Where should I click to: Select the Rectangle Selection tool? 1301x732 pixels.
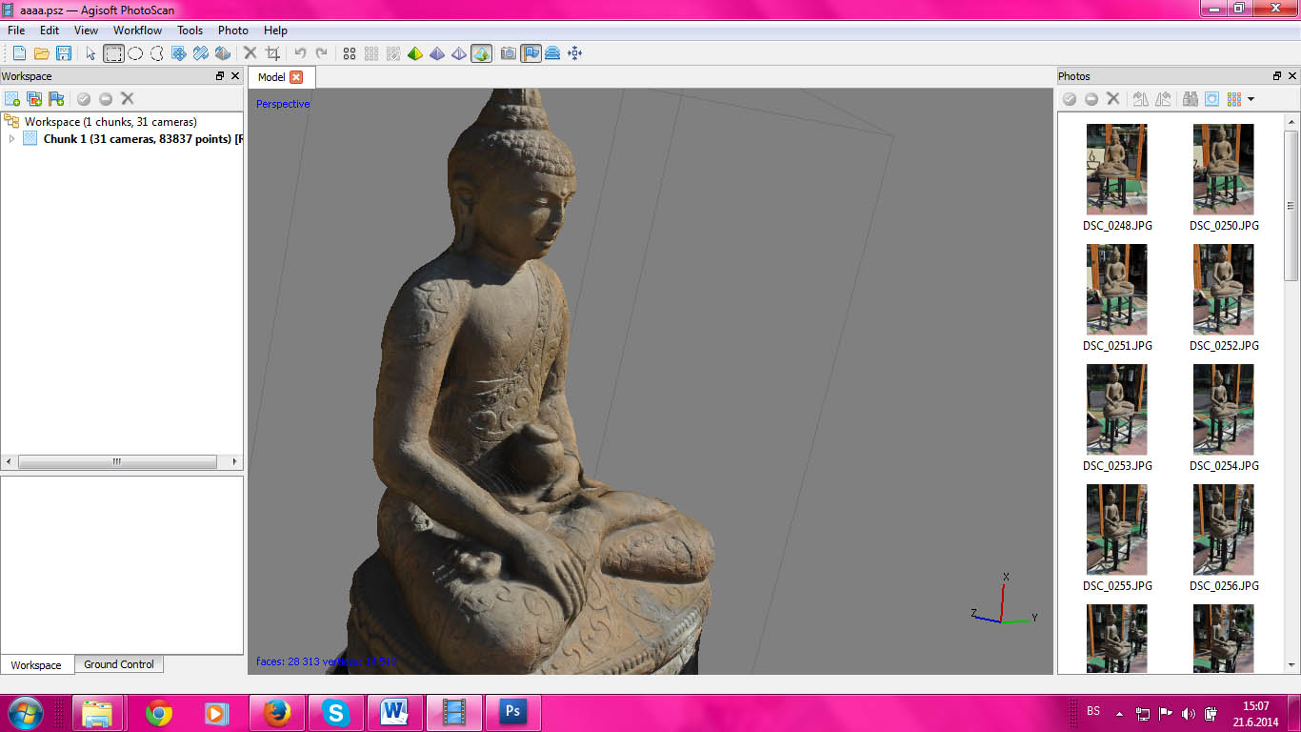113,53
